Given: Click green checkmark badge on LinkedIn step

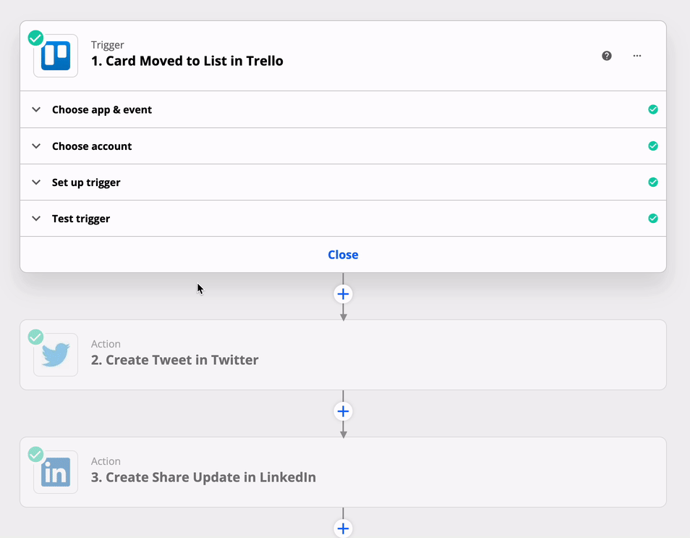Looking at the screenshot, I should 35,454.
